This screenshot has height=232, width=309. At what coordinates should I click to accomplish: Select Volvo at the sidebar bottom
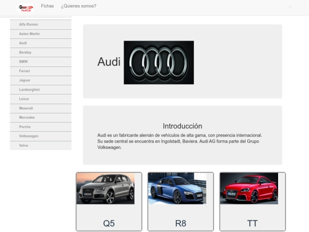41,146
